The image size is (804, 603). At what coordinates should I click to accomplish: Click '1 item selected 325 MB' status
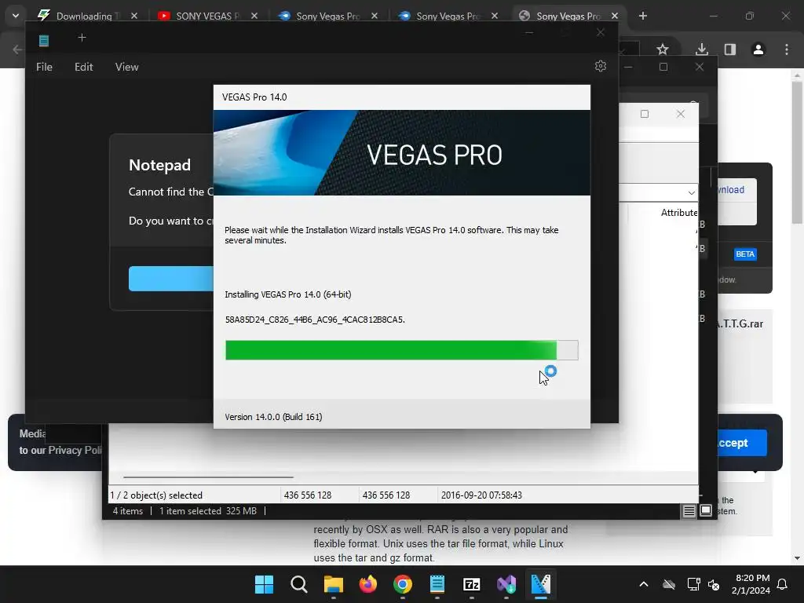pos(207,510)
